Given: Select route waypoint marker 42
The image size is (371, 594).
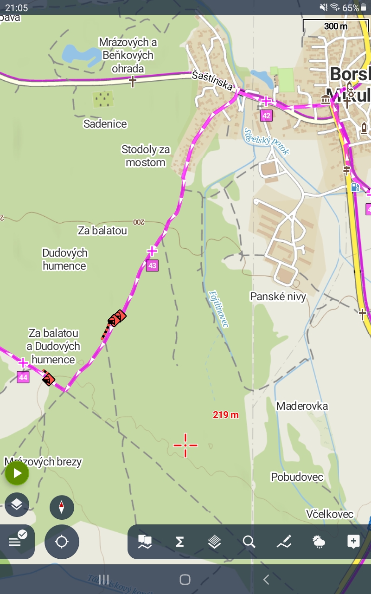Looking at the screenshot, I should [x=266, y=116].
